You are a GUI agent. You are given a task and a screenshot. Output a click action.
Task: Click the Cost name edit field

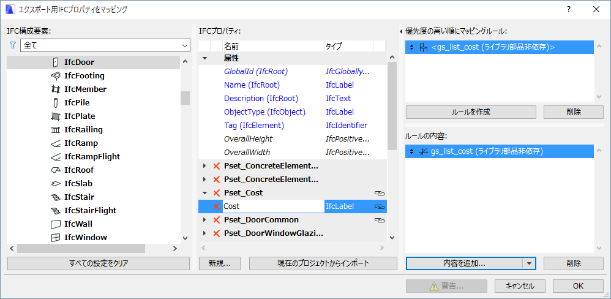click(x=273, y=206)
